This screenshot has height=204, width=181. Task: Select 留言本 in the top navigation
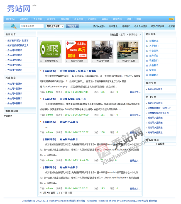(x=105, y=19)
